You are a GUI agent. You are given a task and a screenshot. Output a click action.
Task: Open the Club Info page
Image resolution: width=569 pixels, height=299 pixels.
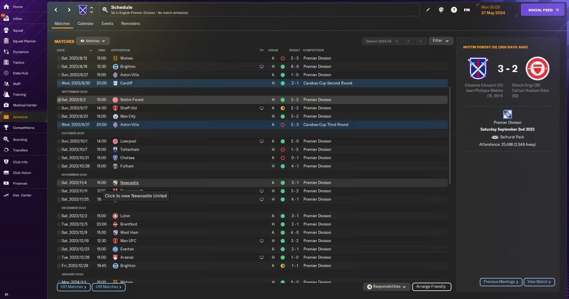click(20, 162)
